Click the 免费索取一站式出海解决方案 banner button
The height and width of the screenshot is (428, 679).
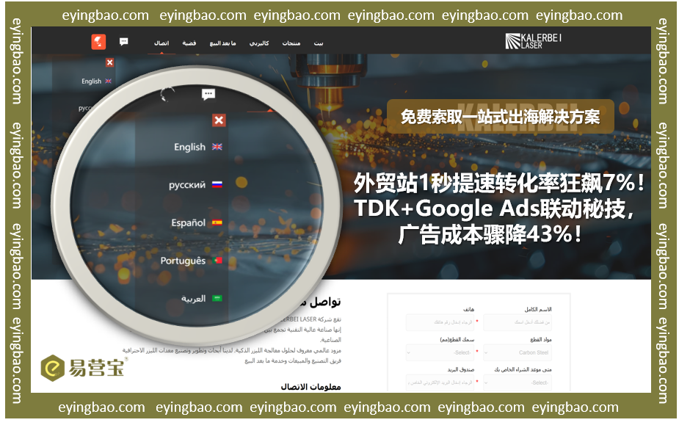pos(501,116)
